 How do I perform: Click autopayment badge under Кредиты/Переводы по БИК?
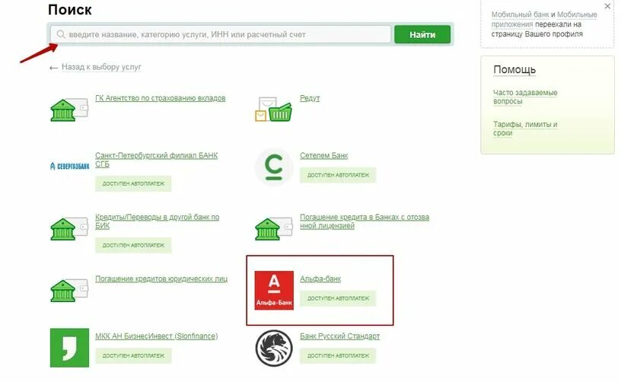tap(133, 246)
